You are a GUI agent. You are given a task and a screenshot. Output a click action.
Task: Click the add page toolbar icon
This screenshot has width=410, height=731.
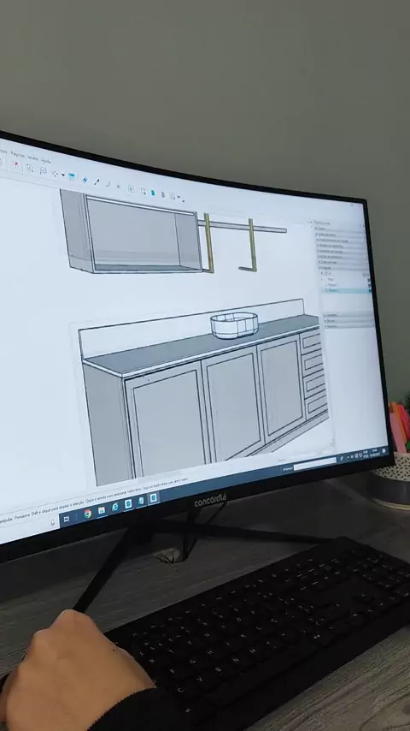pyautogui.click(x=143, y=192)
